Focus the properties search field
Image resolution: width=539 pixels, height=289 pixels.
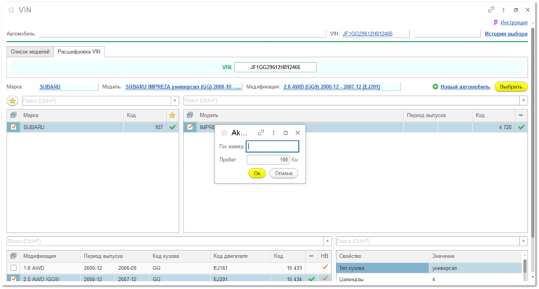tap(428, 241)
